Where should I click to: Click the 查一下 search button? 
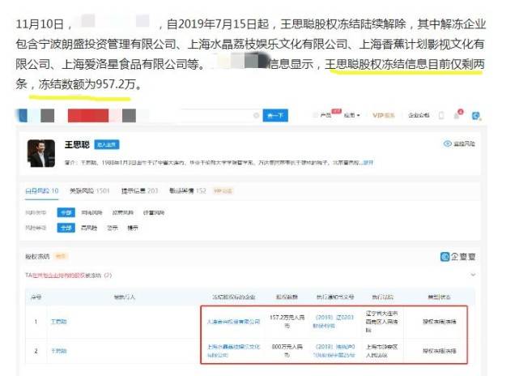coord(276,116)
